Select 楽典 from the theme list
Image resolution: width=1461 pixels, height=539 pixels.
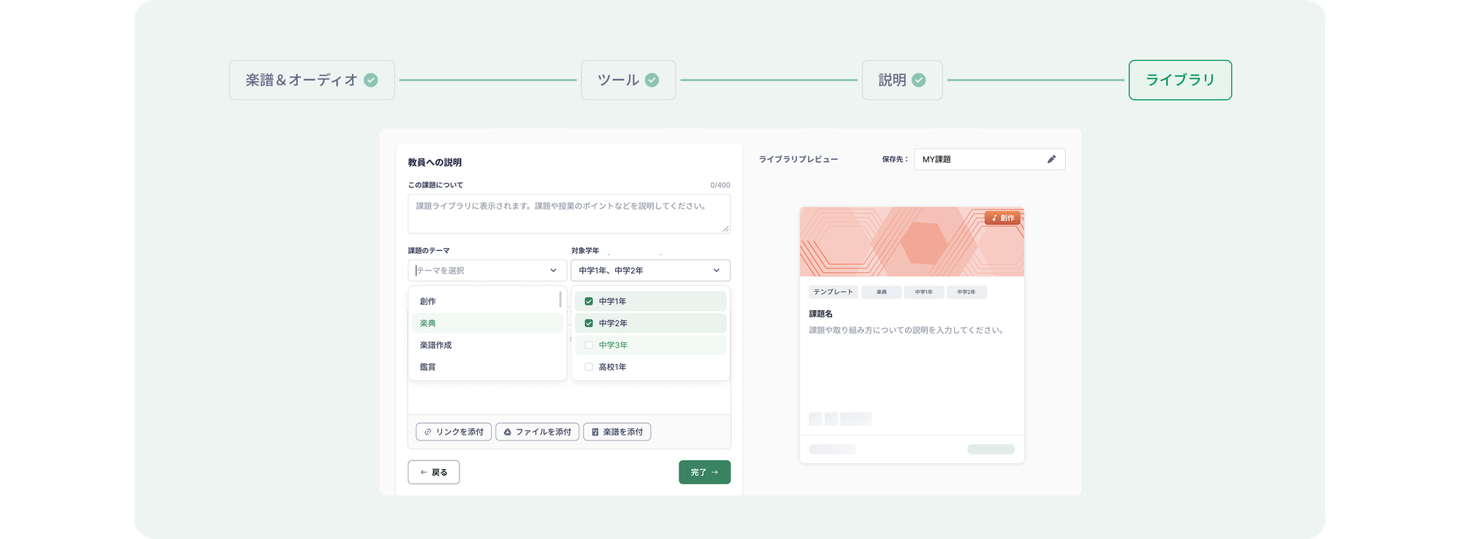click(428, 323)
